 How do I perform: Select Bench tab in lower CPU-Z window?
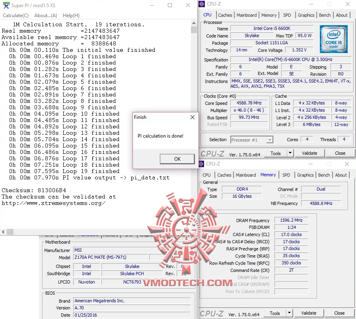(x=324, y=175)
